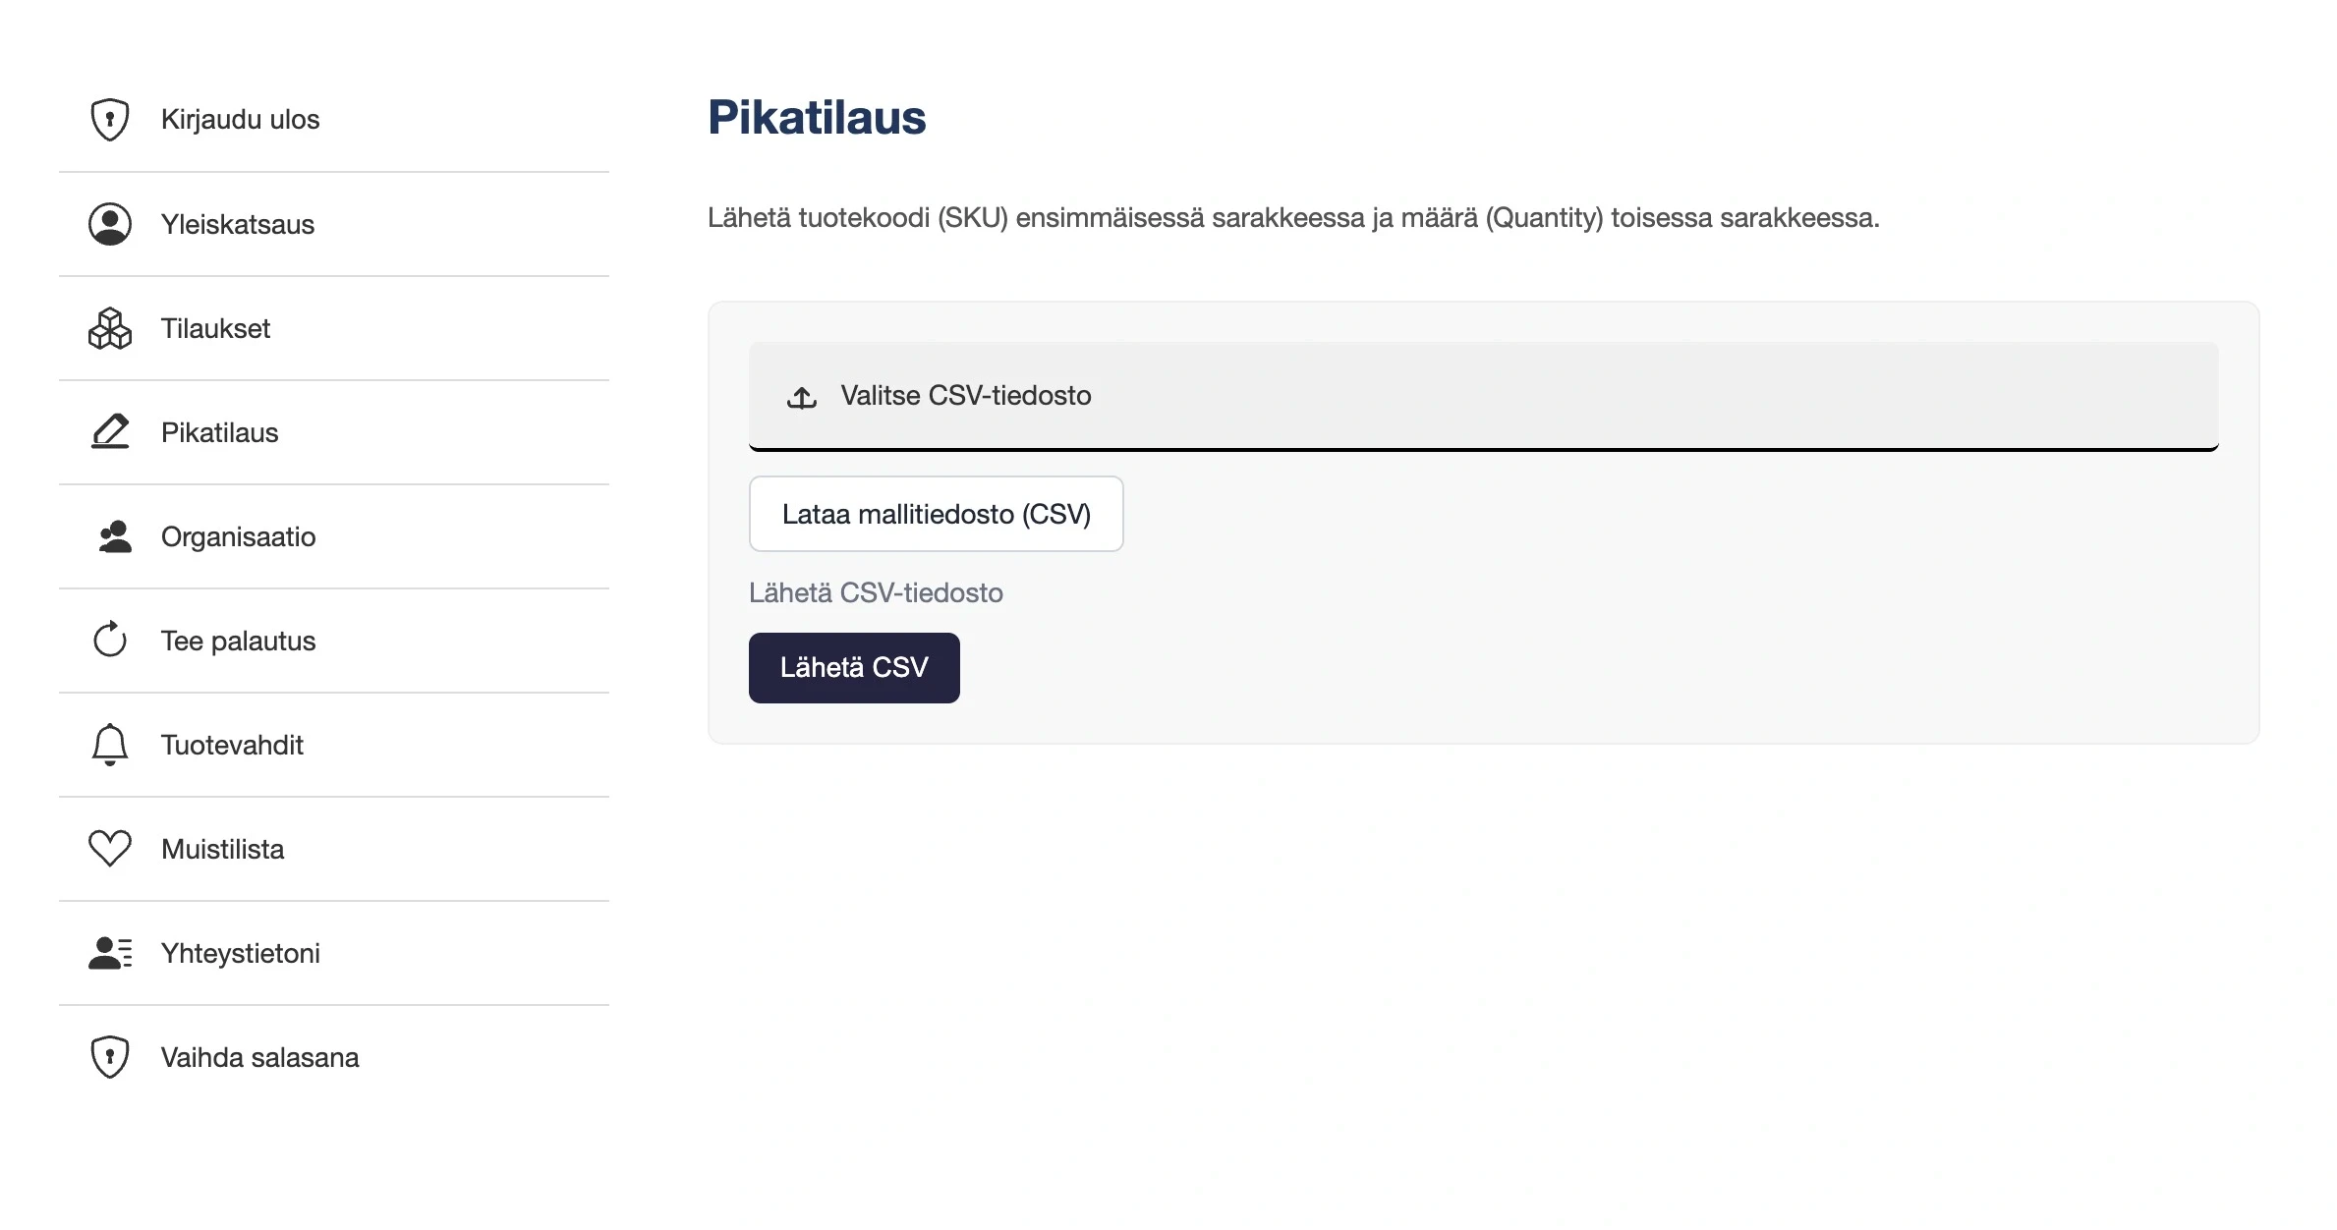Screen dimensions: 2337x1230
Task: Click the Pikatilaus page heading
Action: pyautogui.click(x=817, y=117)
